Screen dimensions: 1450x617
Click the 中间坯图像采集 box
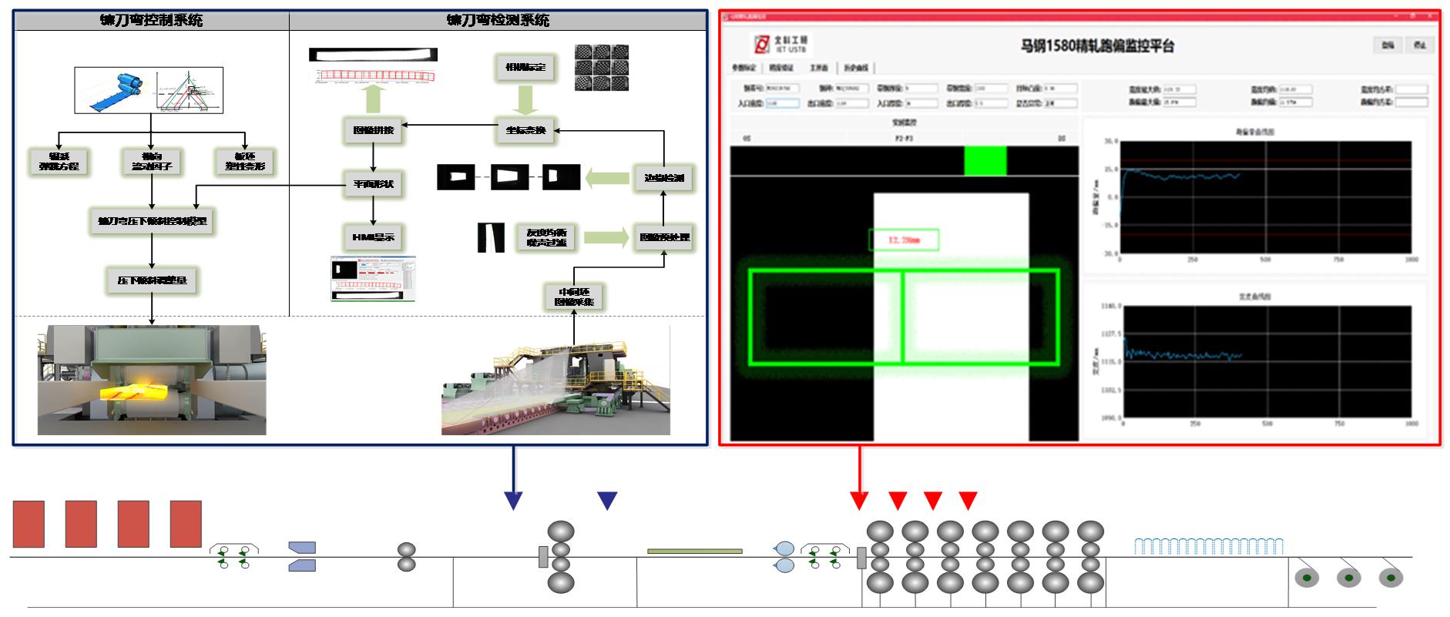tap(574, 297)
